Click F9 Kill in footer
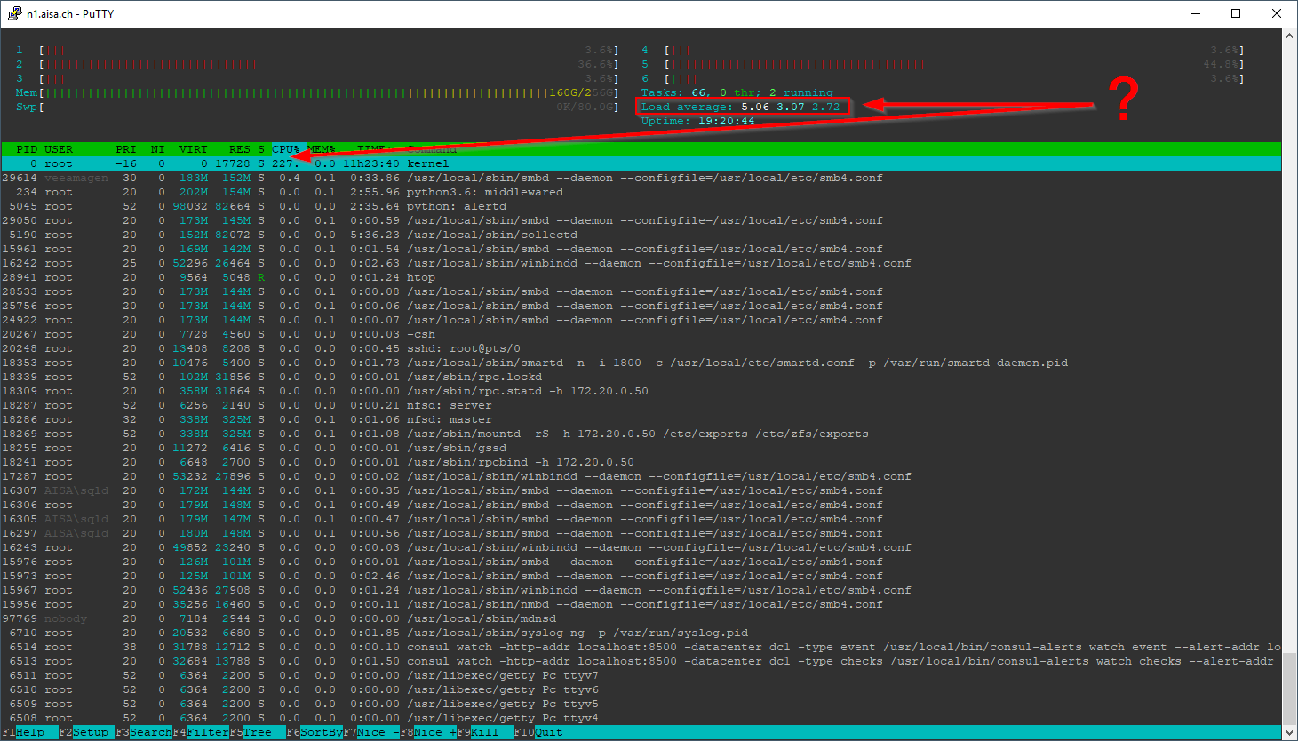Viewport: 1298px width, 741px height. coord(484,732)
